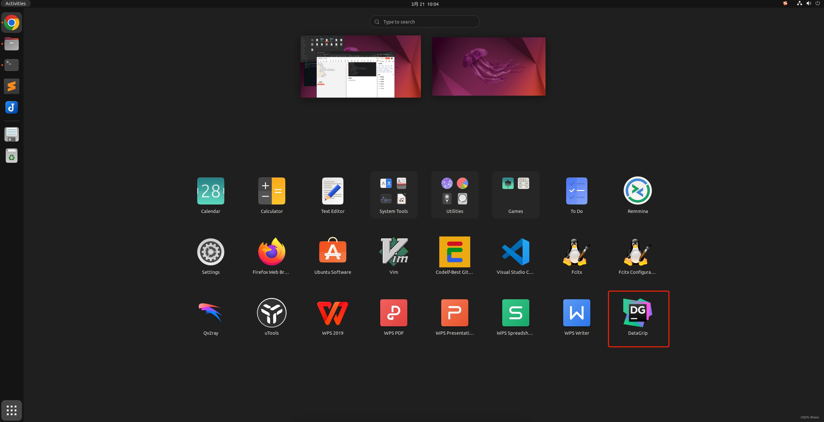Launch Vim editor
Screen dimensions: 824x422
(x=393, y=256)
